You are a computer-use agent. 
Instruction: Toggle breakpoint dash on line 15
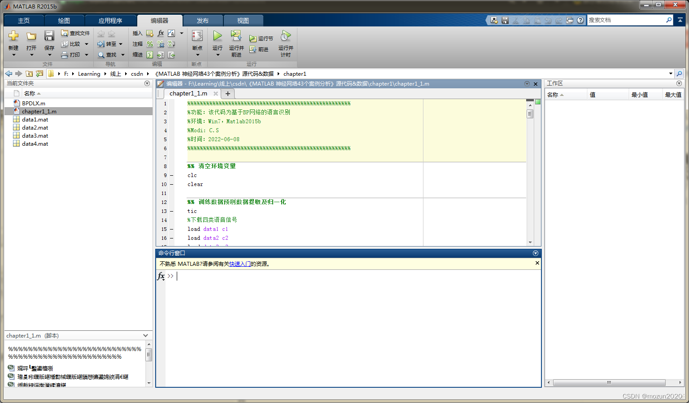(x=171, y=229)
